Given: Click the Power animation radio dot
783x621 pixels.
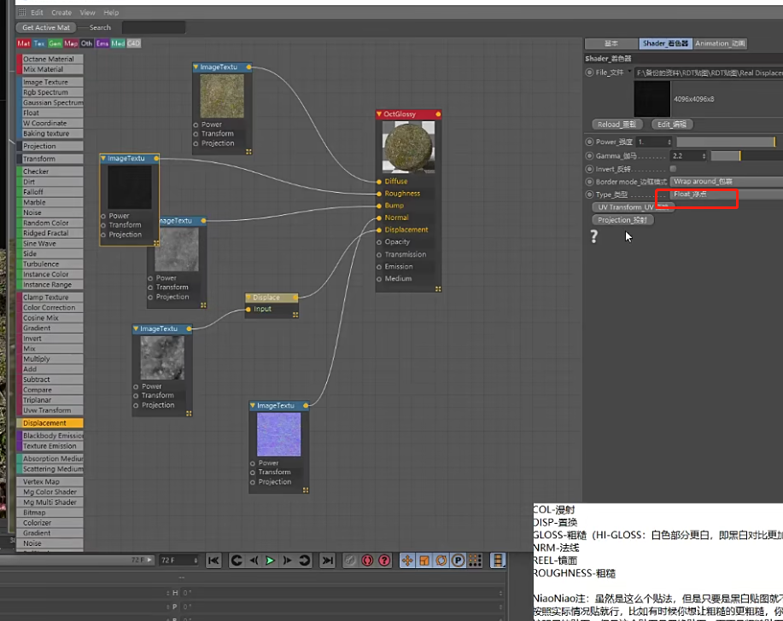Looking at the screenshot, I should pos(589,142).
